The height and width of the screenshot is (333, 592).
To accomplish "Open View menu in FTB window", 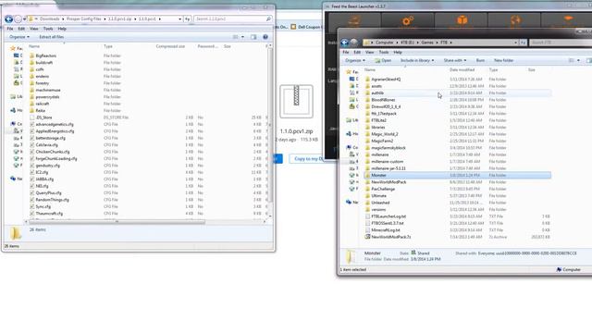I will [x=370, y=52].
